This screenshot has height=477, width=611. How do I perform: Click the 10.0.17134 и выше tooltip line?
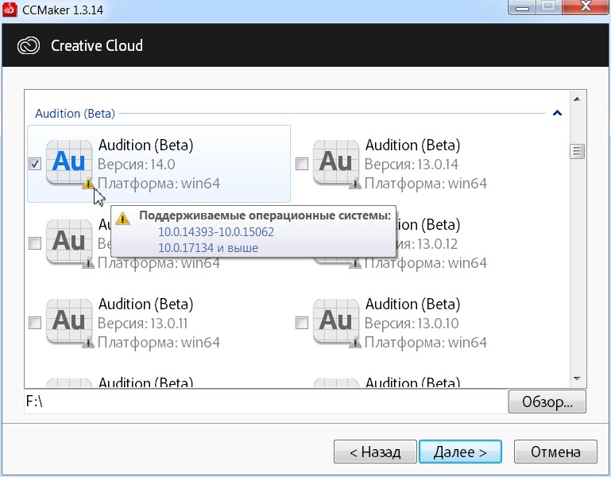click(x=208, y=248)
